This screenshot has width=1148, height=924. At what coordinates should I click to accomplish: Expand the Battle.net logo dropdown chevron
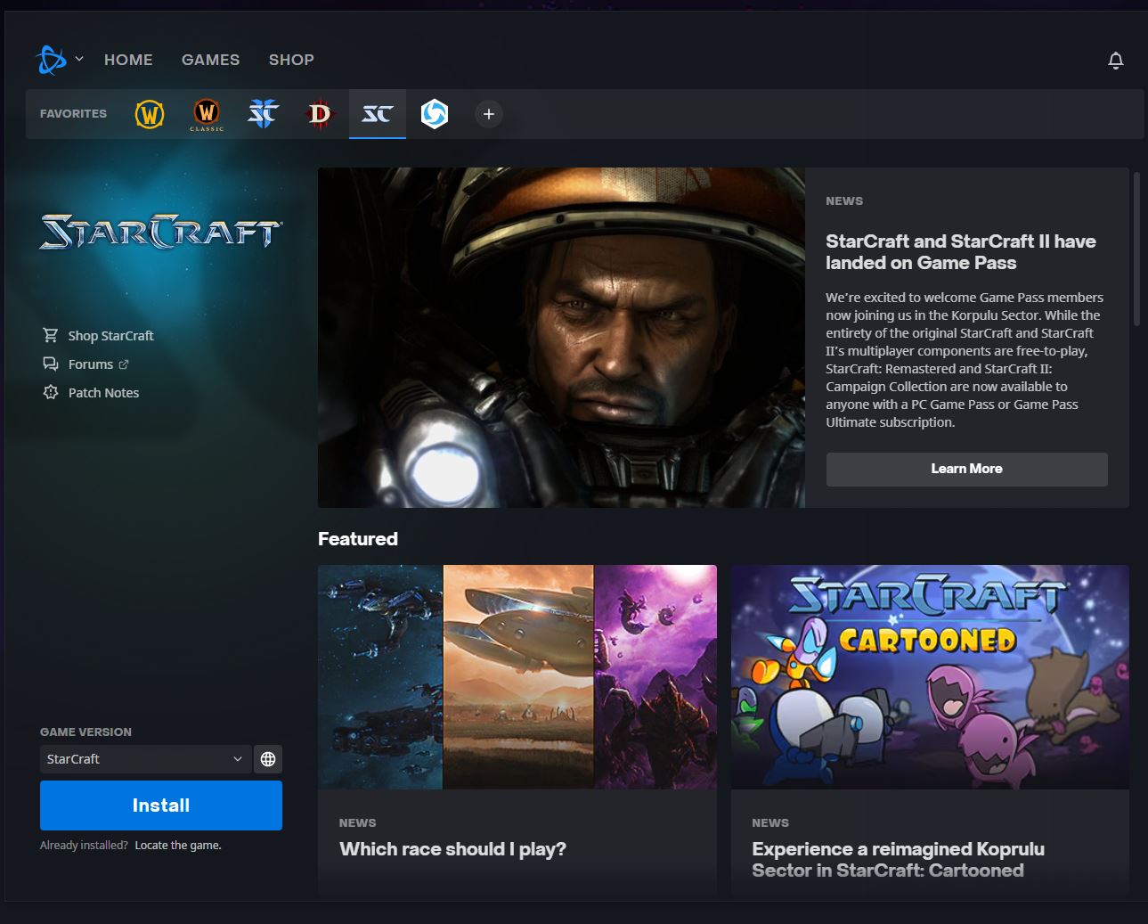pos(79,59)
